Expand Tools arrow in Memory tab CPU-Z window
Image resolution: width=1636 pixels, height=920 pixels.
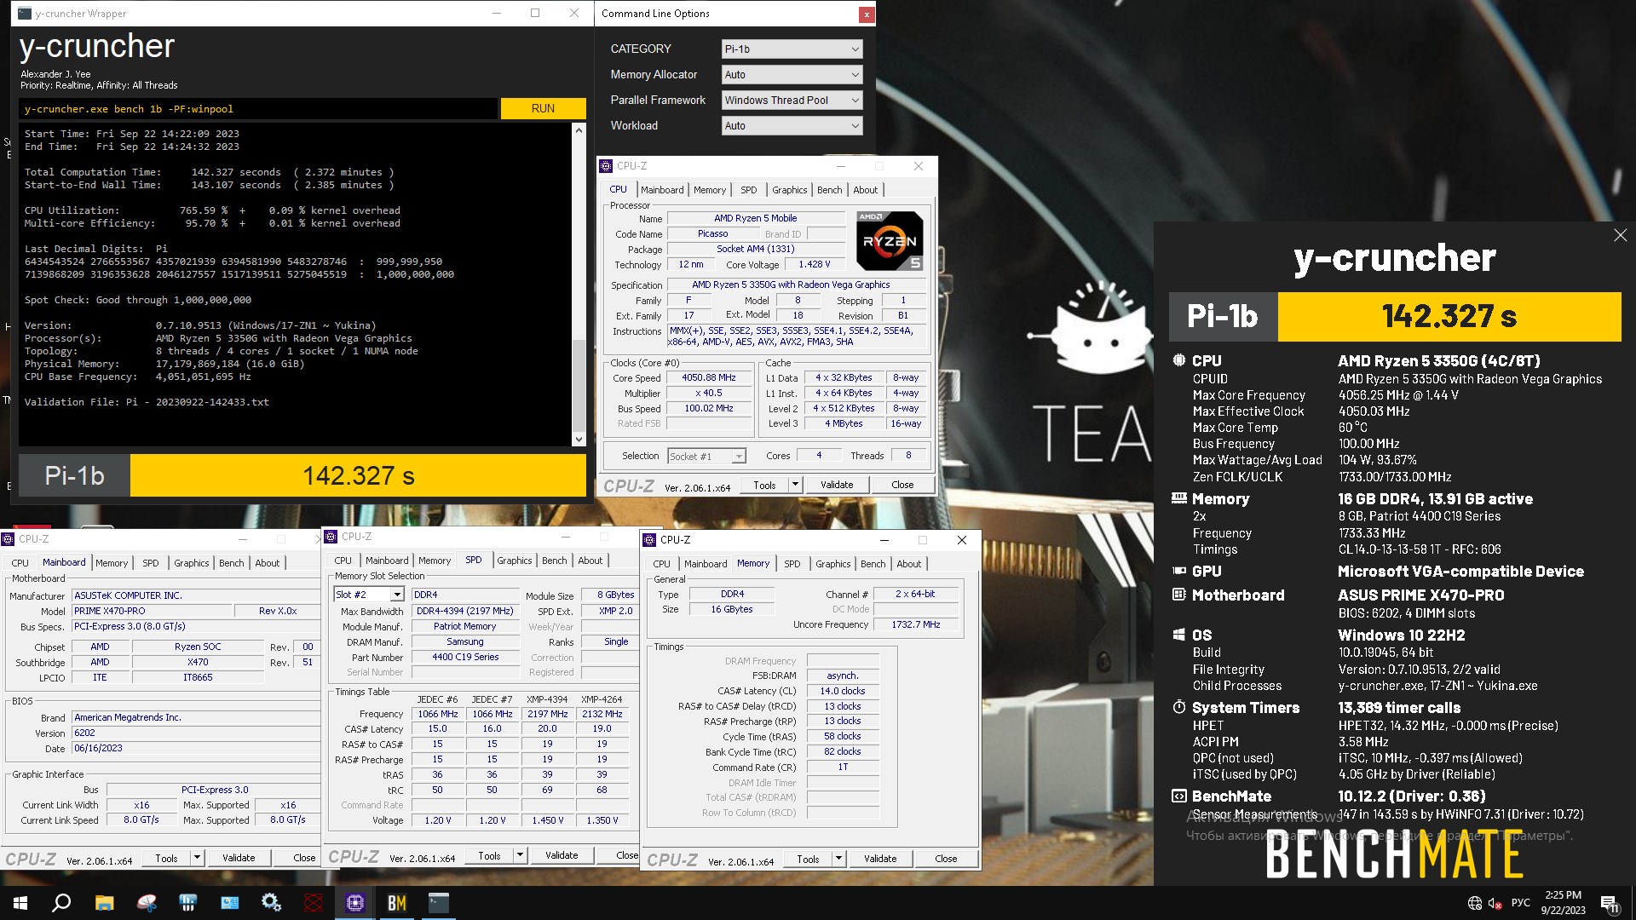point(838,859)
